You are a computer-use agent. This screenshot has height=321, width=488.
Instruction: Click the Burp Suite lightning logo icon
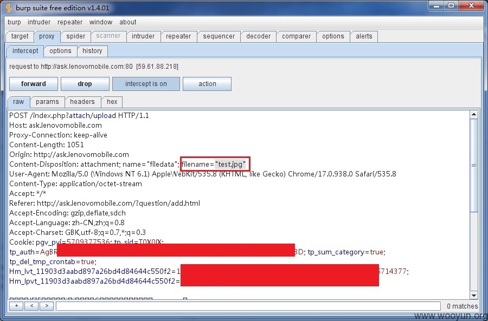(9, 7)
